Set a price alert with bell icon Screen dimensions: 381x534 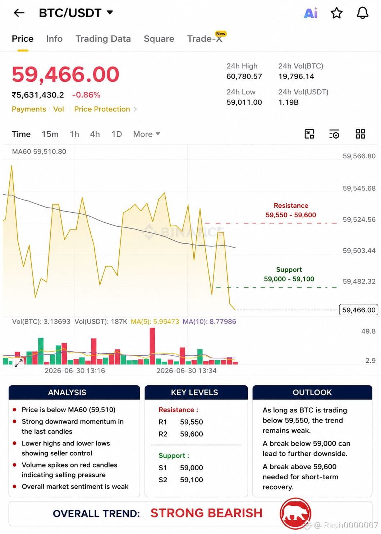tap(362, 13)
